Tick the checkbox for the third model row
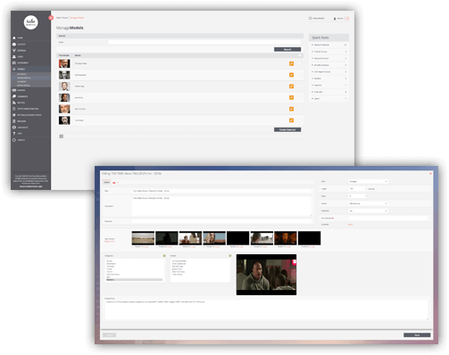Image resolution: width=449 pixels, height=355 pixels. pyautogui.click(x=300, y=87)
